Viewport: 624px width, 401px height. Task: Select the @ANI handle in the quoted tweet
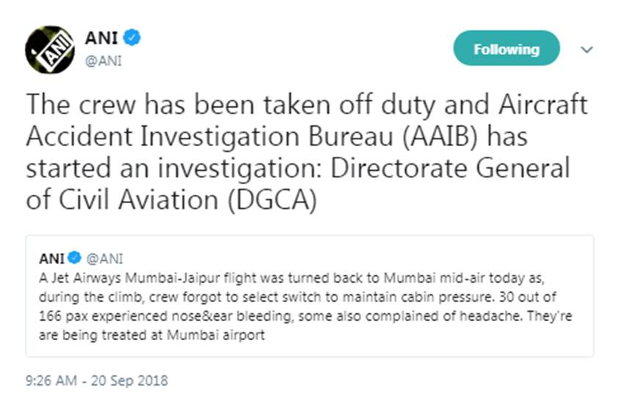point(104,257)
